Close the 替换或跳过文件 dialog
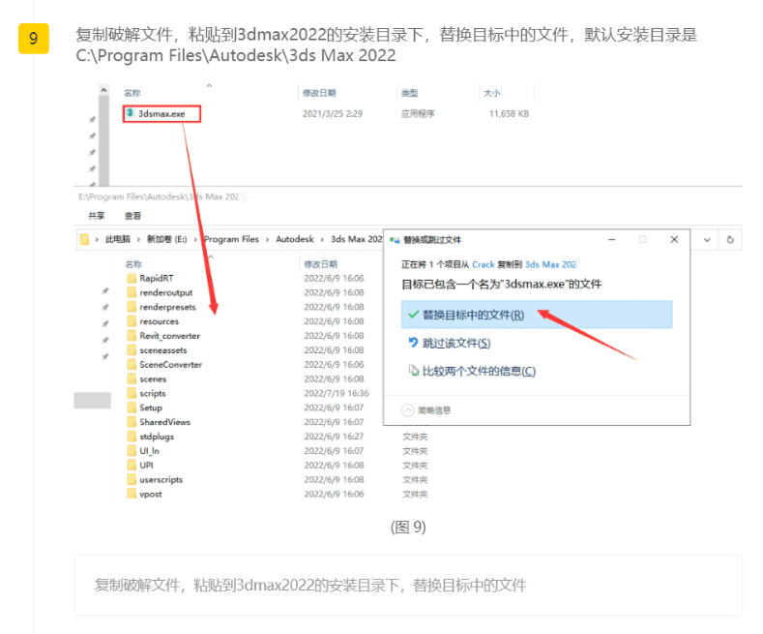Viewport: 763px width, 634px height. pos(674,240)
